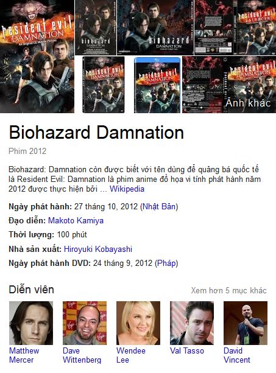Open the large Resident Evil Damnation poster
276x373 pixels.
click(37, 57)
